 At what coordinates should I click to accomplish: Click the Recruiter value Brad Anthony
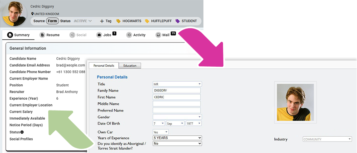click(x=67, y=92)
